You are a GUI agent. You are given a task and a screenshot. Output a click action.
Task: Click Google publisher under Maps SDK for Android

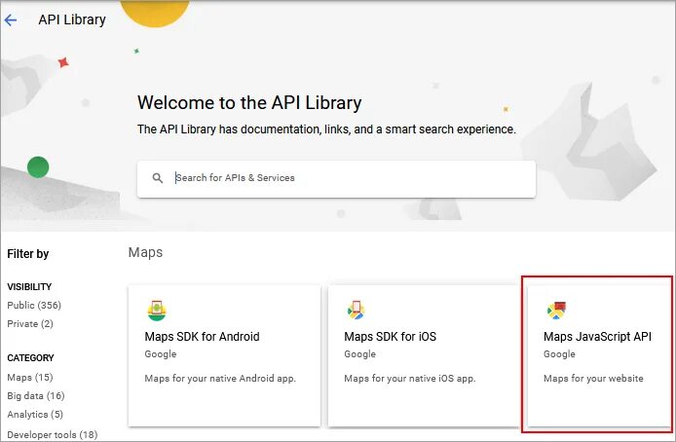click(161, 354)
